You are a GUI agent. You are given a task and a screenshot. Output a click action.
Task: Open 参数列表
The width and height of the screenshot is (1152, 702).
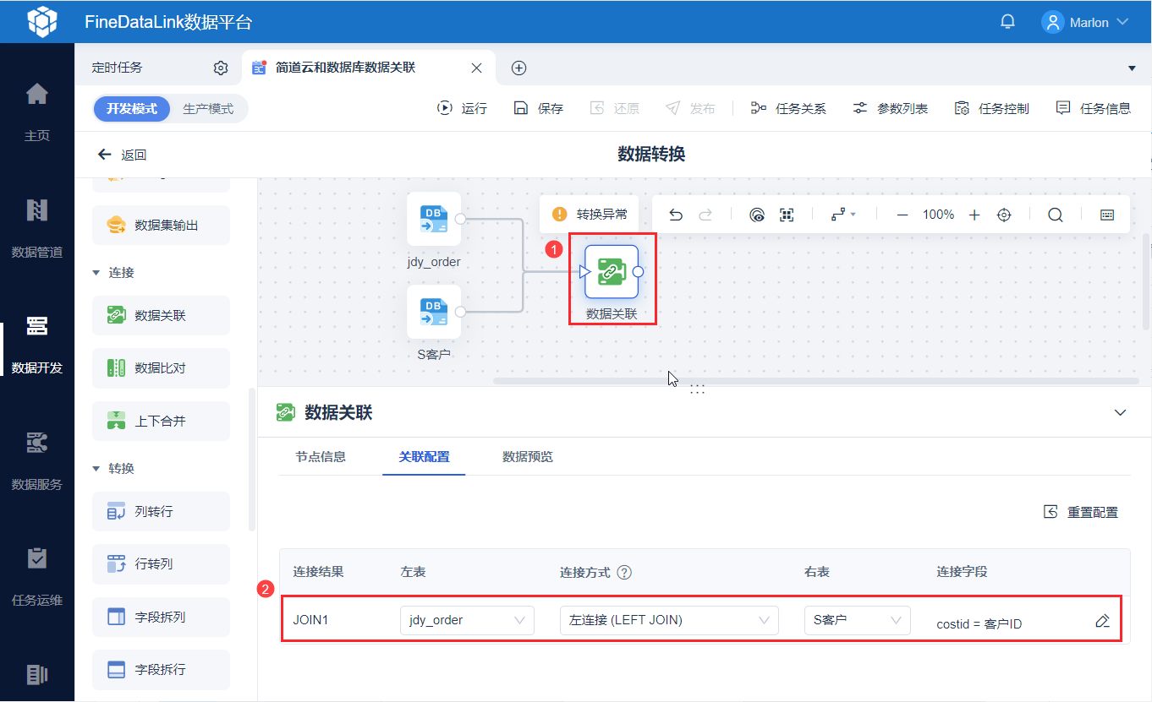click(x=890, y=108)
